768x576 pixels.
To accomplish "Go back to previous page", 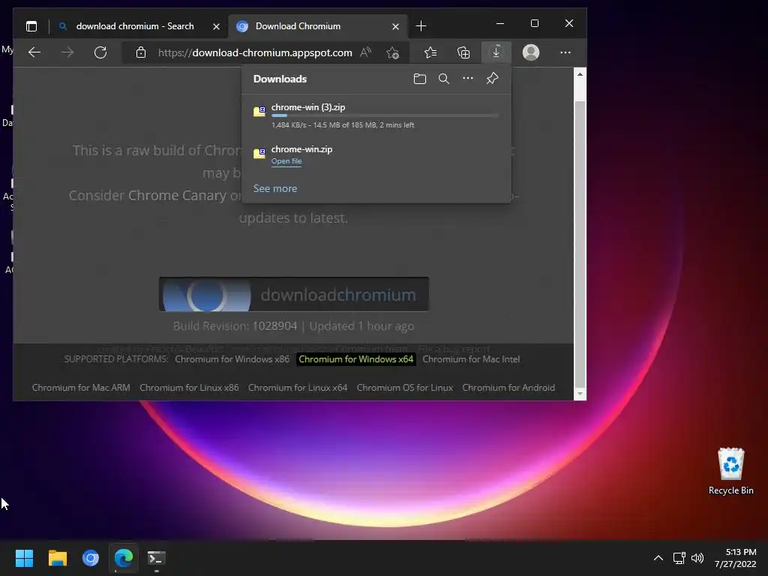I will 34,52.
